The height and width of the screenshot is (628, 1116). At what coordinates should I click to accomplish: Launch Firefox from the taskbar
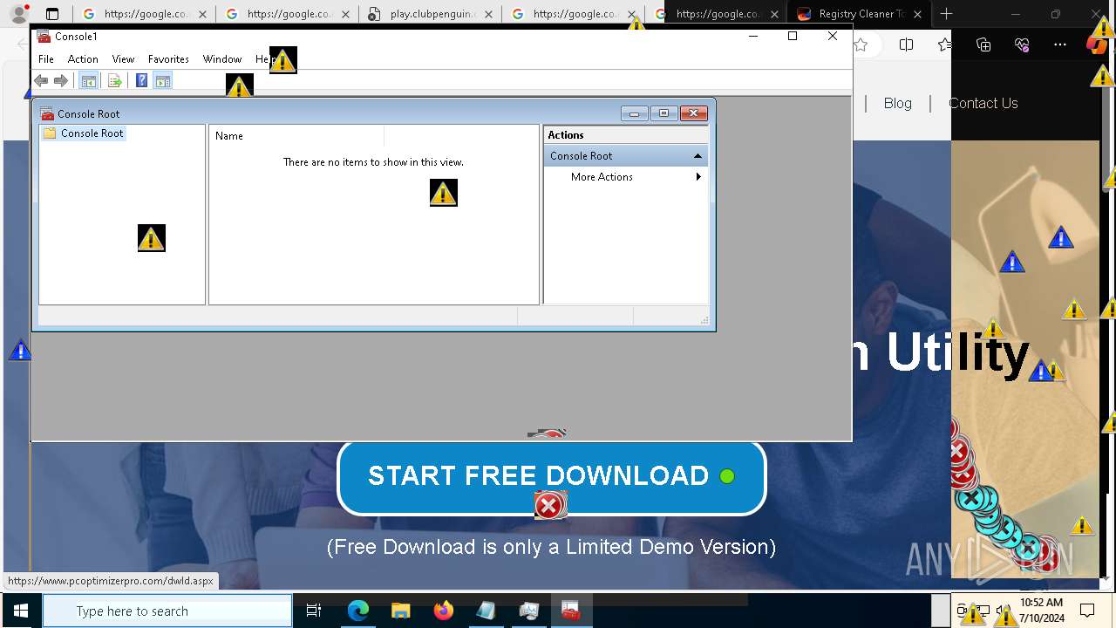click(443, 611)
